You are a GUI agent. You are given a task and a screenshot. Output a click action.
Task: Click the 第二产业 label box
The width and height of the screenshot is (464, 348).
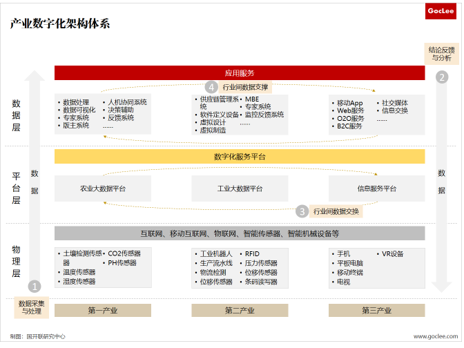click(240, 311)
